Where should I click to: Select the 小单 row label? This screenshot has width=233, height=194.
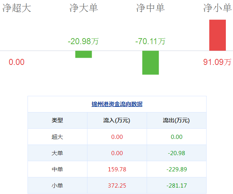pos(57,186)
